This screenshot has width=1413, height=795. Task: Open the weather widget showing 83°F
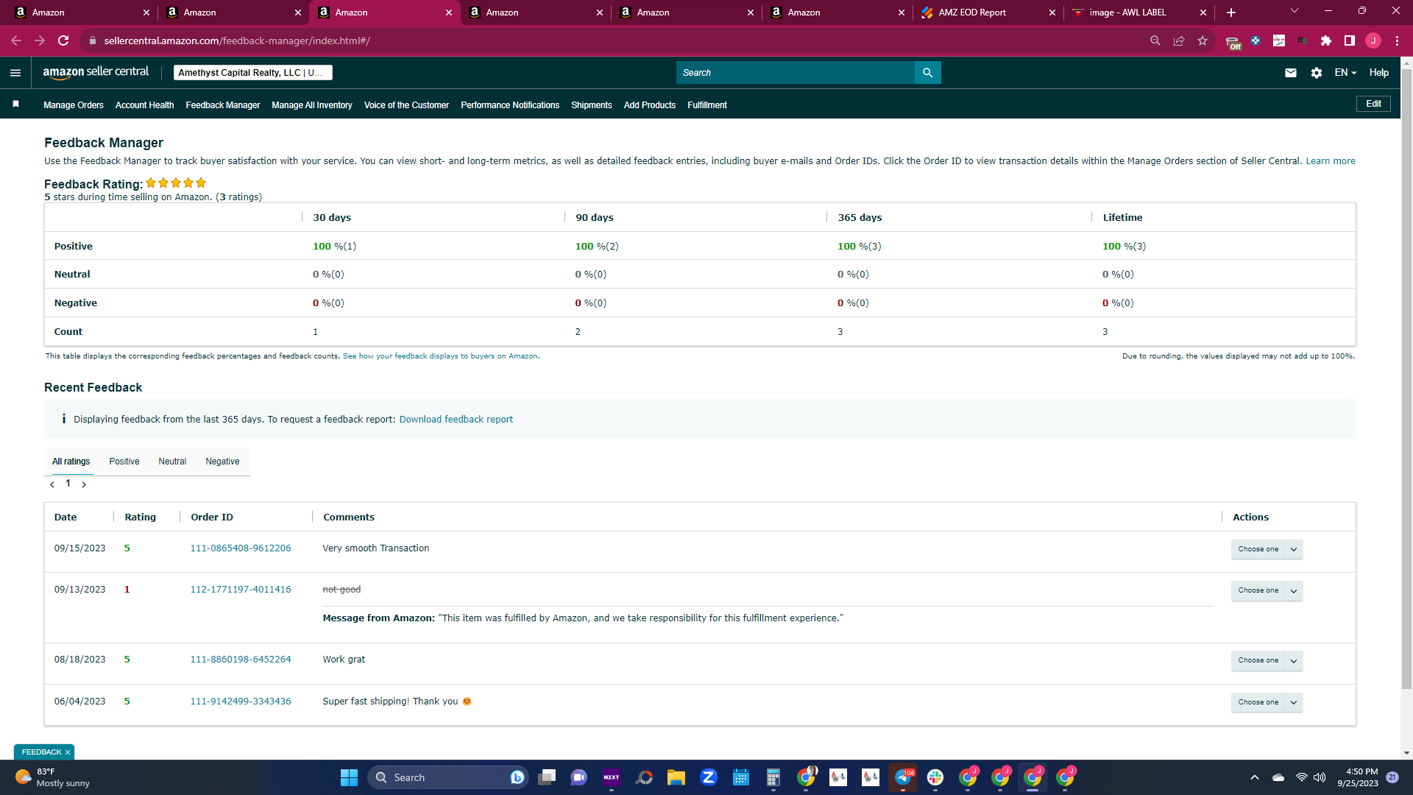tap(53, 777)
